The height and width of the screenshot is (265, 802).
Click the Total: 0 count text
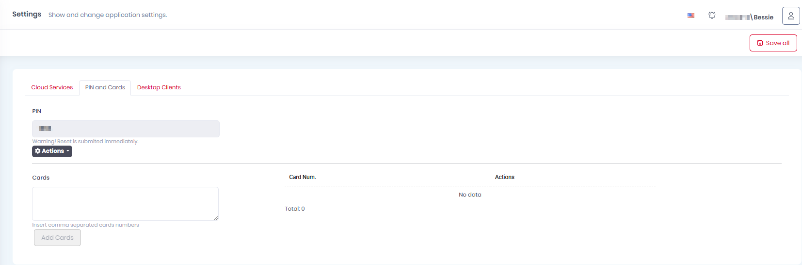click(x=295, y=209)
